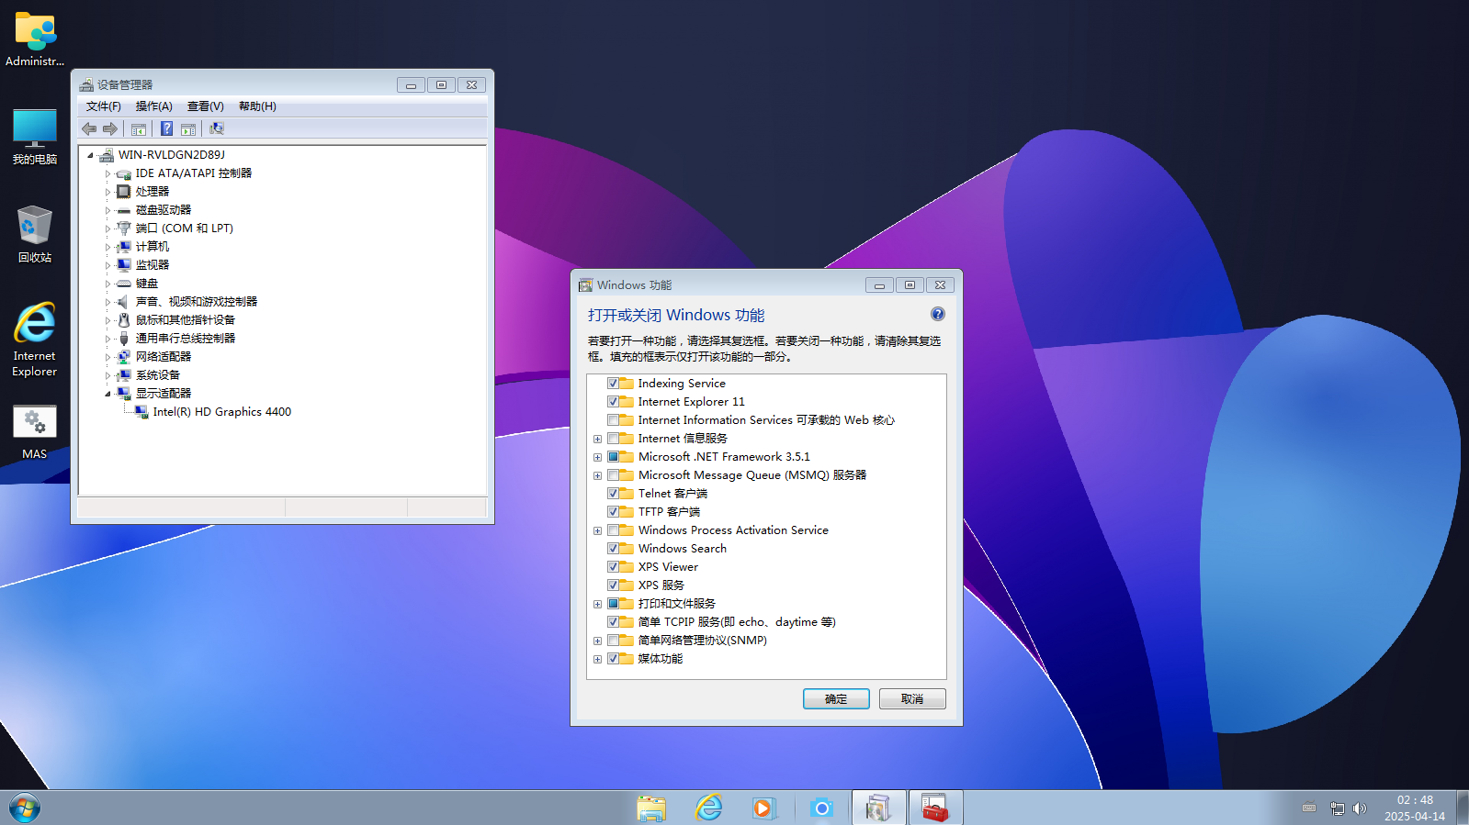The height and width of the screenshot is (825, 1469).
Task: Uncheck the XPS 服务 checkbox
Action: (x=613, y=585)
